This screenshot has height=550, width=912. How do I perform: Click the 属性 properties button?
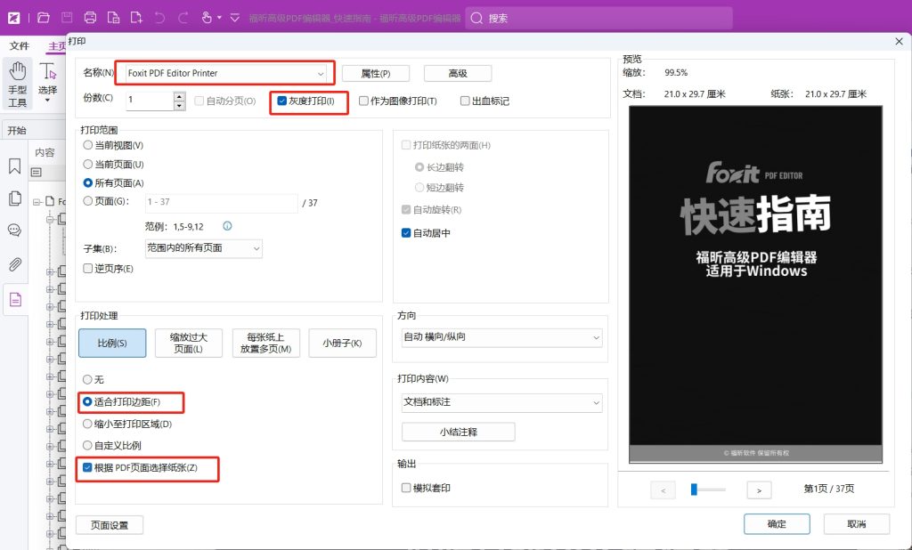(376, 73)
